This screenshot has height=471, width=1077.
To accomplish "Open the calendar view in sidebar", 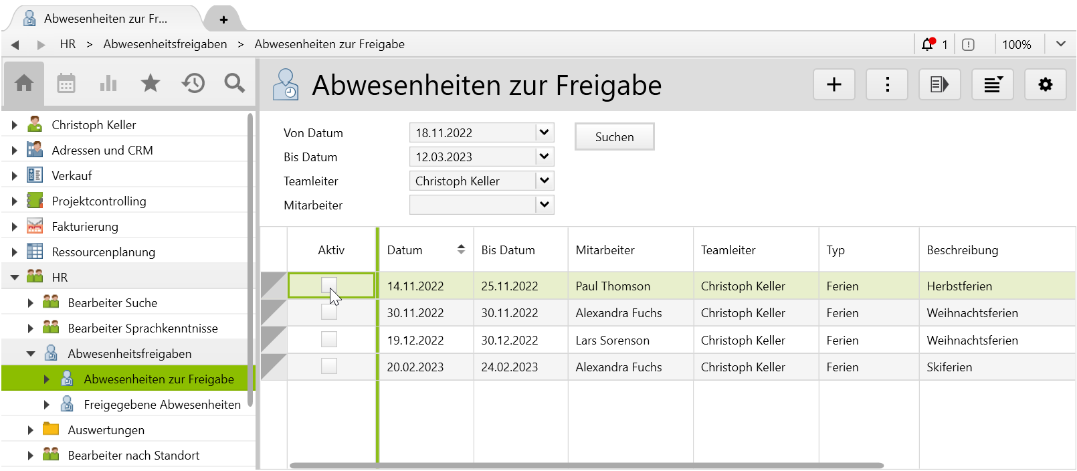I will tap(66, 84).
